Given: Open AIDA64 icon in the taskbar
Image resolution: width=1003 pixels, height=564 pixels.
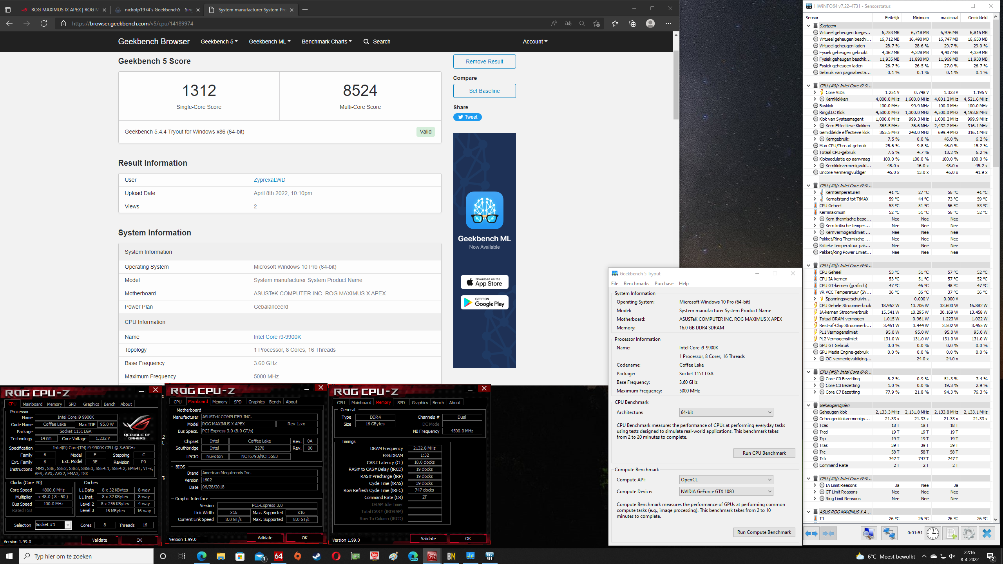Looking at the screenshot, I should 279,556.
